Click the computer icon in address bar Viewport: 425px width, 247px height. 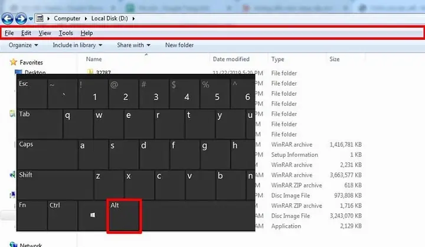click(40, 18)
